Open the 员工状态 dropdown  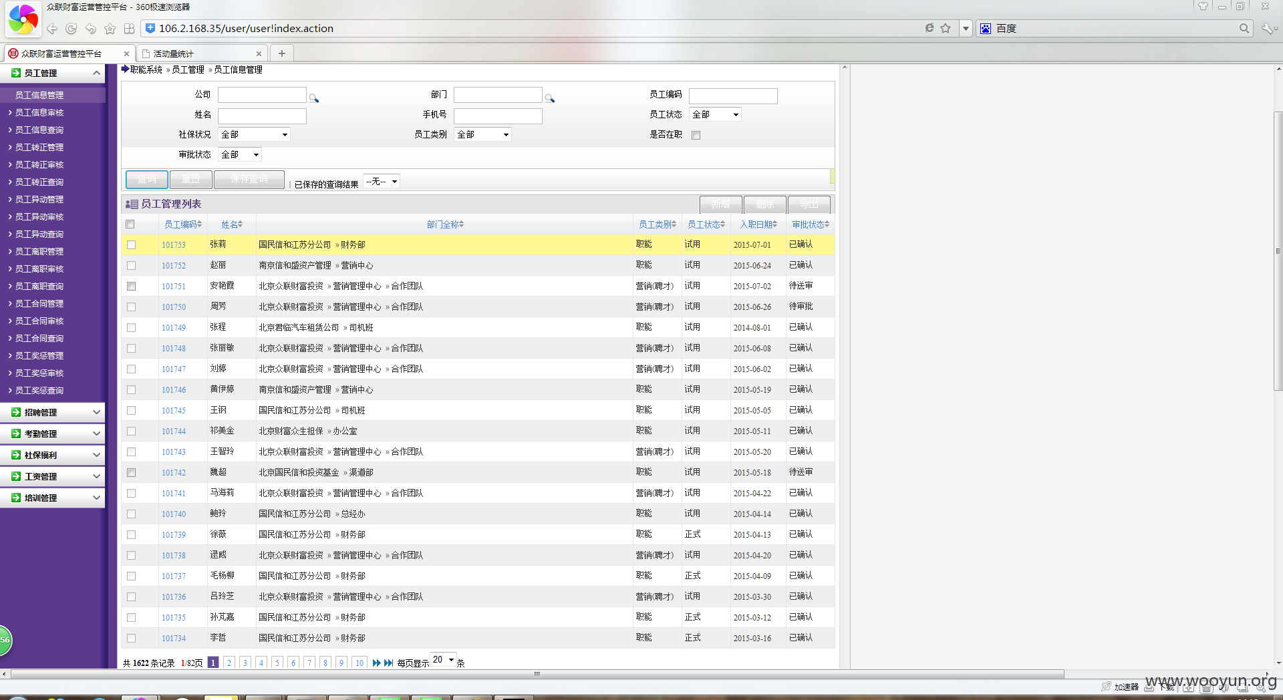(x=715, y=115)
